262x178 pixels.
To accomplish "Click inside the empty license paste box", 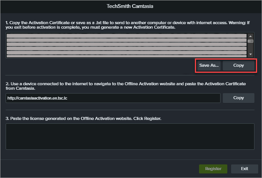I will coord(130,136).
